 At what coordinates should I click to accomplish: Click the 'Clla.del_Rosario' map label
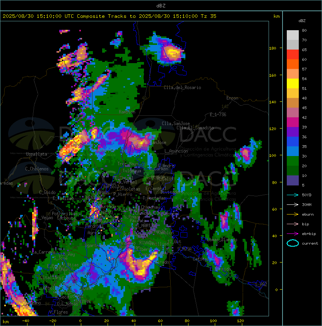(182, 88)
